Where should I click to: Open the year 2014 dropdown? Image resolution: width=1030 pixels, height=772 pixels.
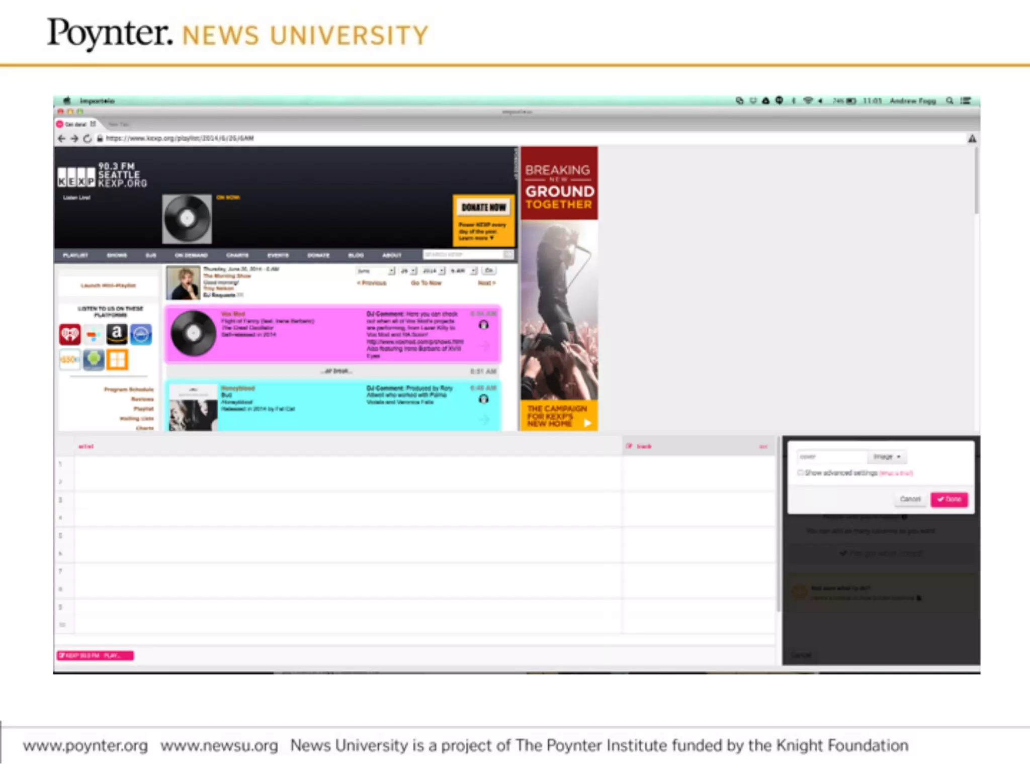434,271
